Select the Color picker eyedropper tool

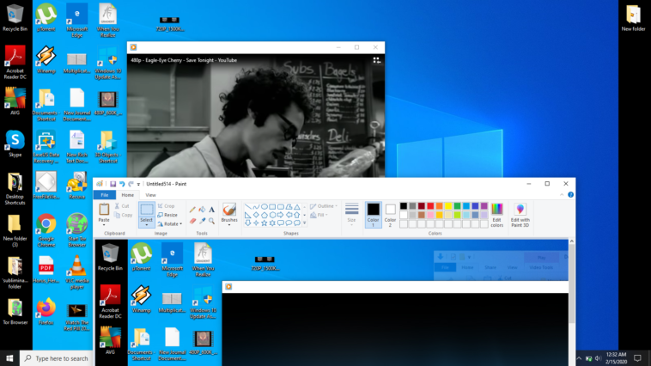click(202, 221)
